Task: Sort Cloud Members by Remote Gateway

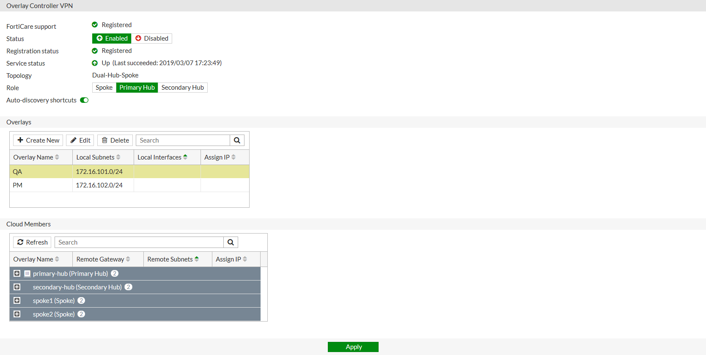Action: pos(128,259)
